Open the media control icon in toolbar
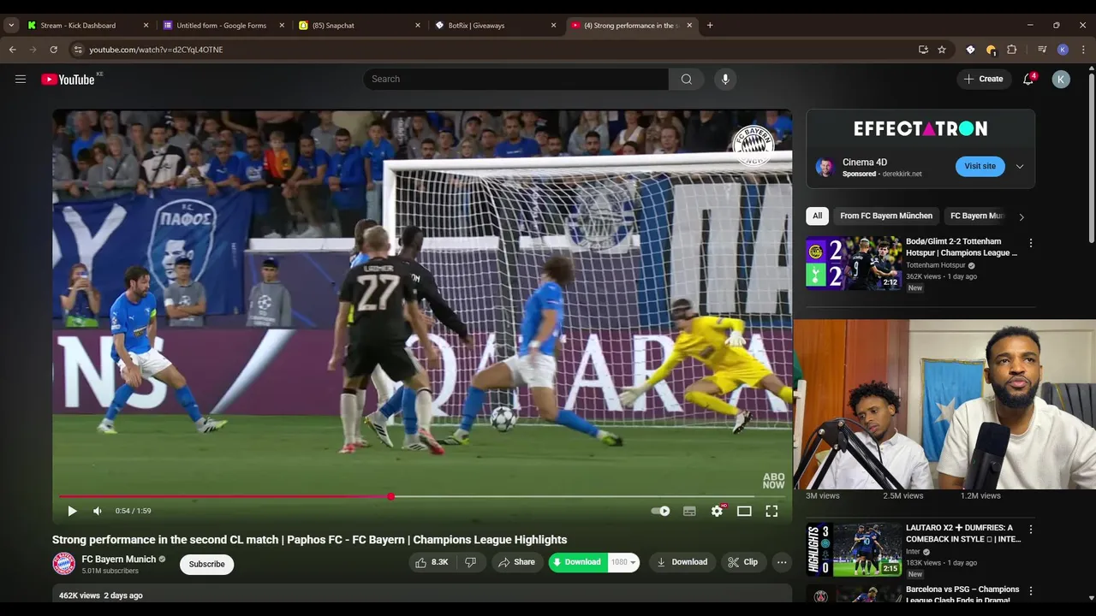Viewport: 1096px width, 616px height. coord(1042,50)
